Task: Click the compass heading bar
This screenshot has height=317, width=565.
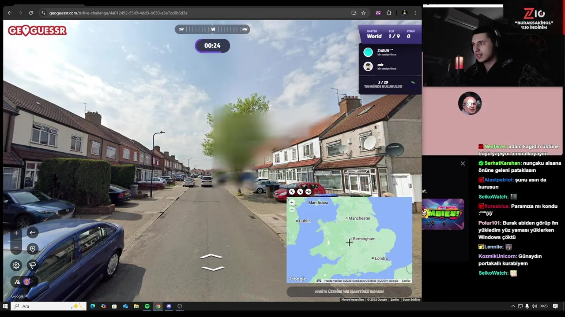Action: pos(213,29)
